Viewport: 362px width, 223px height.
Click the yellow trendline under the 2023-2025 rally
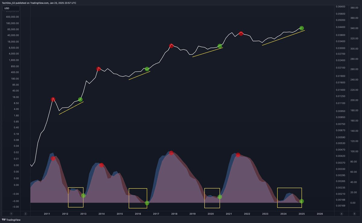click(284, 38)
